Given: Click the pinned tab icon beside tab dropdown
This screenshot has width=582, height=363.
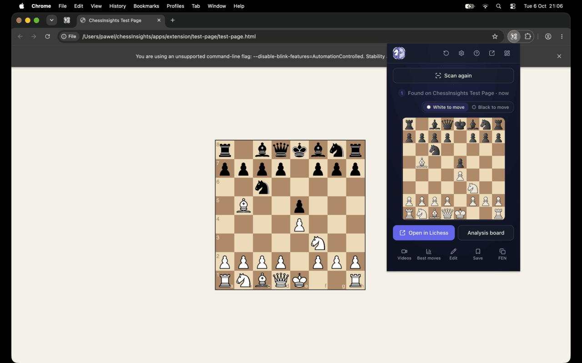Looking at the screenshot, I should pos(67,20).
